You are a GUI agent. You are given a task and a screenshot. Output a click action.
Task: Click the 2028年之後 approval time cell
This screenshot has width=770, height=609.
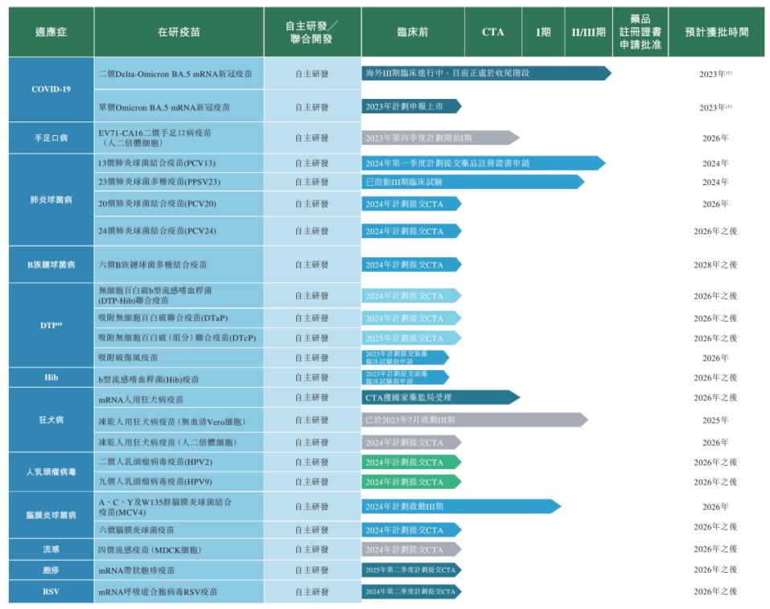715,265
